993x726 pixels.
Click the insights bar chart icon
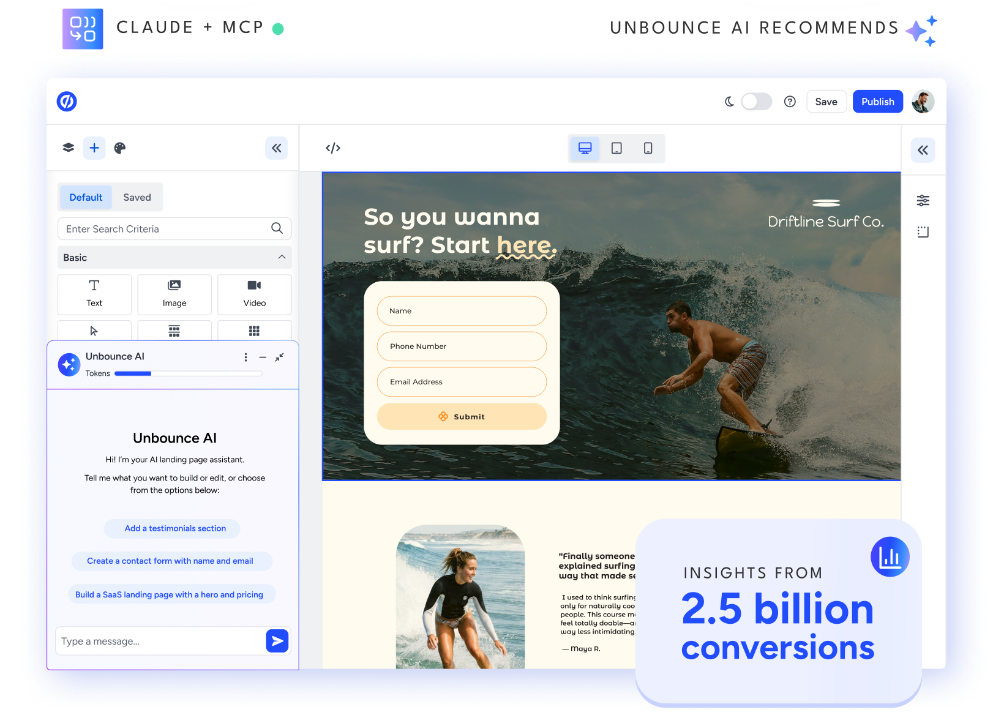click(x=890, y=556)
